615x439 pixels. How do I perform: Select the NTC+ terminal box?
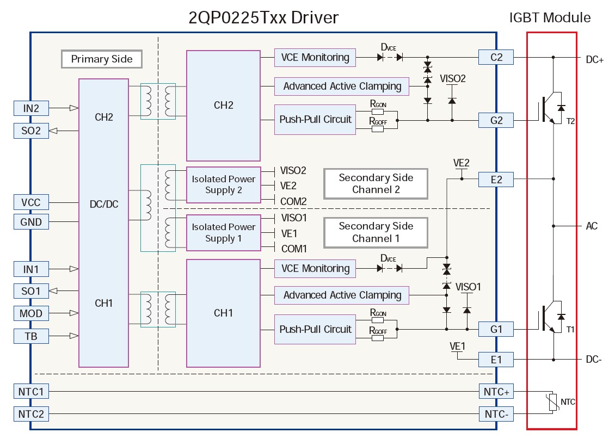pyautogui.click(x=496, y=391)
